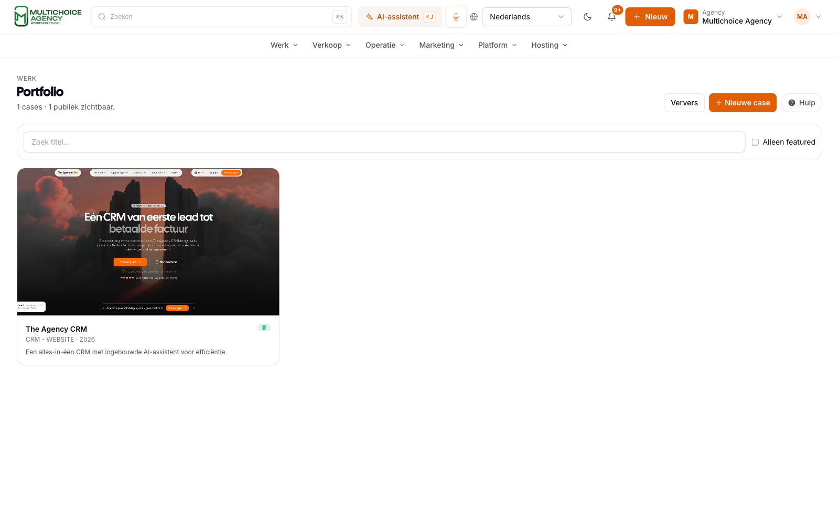Screen dimensions: 839x524
Task: Click the Een alles-in-één CRM description text
Action: pyautogui.click(x=126, y=352)
